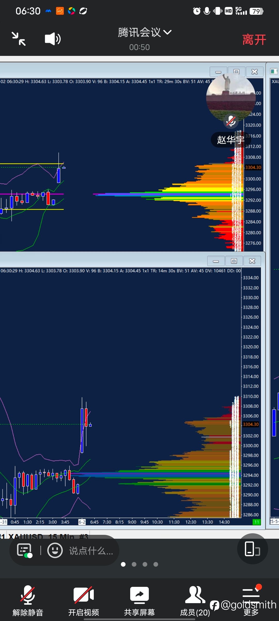Screen dimensions: 279x621
Task: Minimize the lower chart window
Action: (216, 261)
